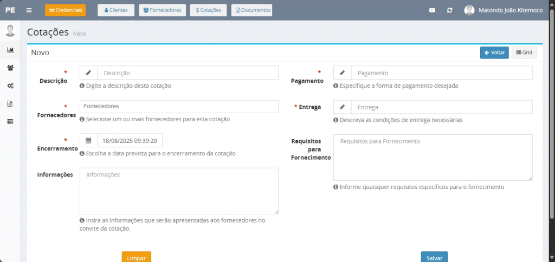This screenshot has height=262, width=555.
Task: Go to Fornecedores in top bar
Action: click(x=162, y=10)
